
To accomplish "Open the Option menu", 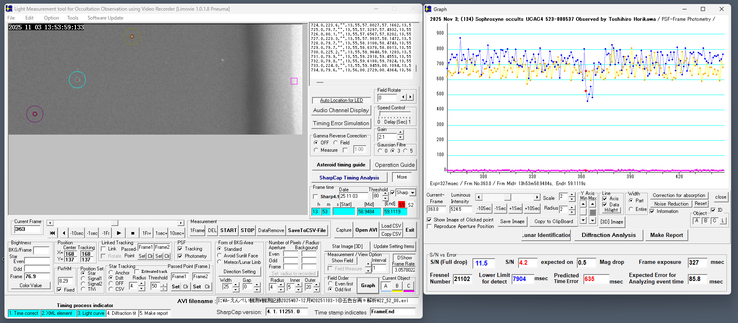I will coord(51,18).
